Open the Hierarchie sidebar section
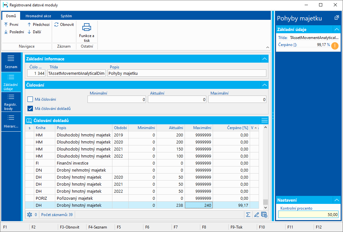Image resolution: width=343 pixels, height=232 pixels. pyautogui.click(x=11, y=121)
